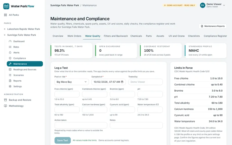Click the Tested by field
The height and width of the screenshot is (145, 232).
(146, 82)
